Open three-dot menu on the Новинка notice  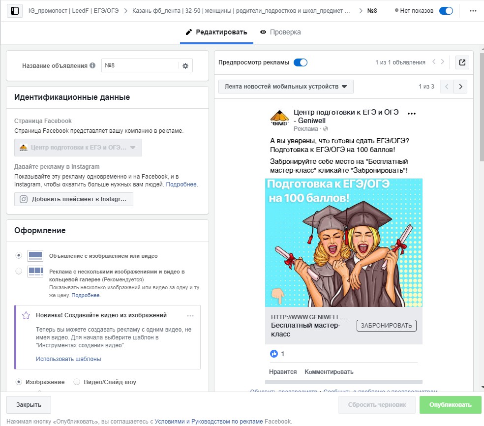(190, 315)
